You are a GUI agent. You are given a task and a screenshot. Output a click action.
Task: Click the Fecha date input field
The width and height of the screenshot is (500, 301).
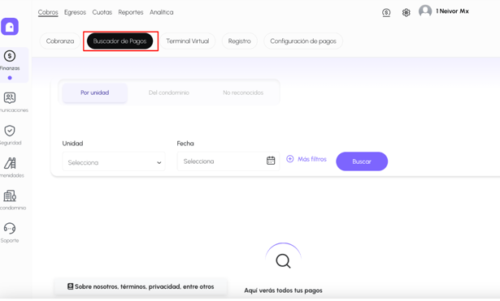(228, 161)
